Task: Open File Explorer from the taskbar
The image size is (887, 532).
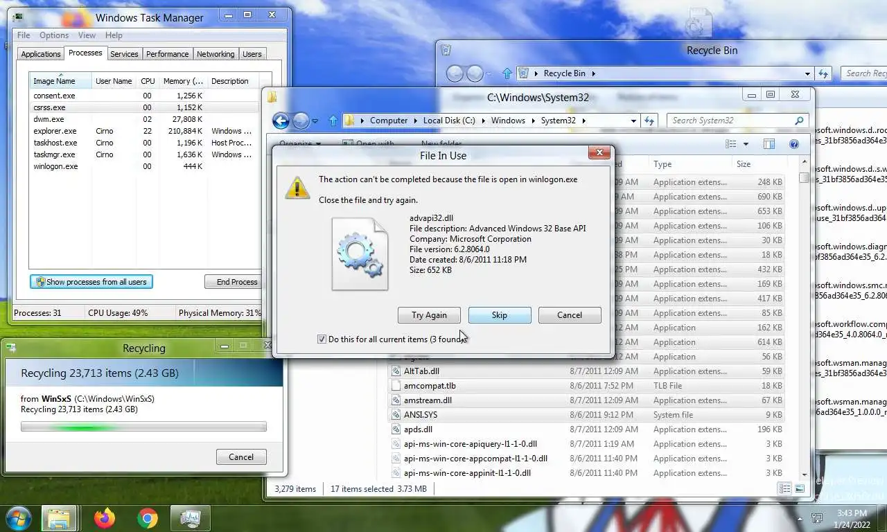Action: pos(59,518)
